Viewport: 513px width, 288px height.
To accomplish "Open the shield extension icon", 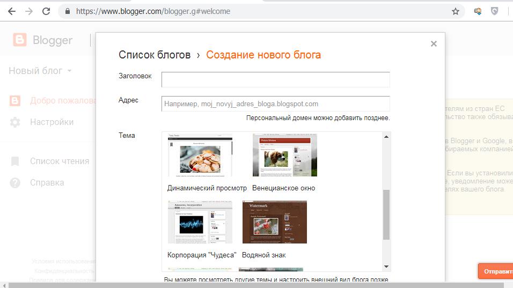I will point(494,11).
